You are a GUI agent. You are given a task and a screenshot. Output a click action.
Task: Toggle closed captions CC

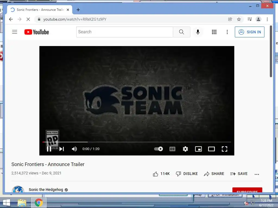tap(172, 149)
